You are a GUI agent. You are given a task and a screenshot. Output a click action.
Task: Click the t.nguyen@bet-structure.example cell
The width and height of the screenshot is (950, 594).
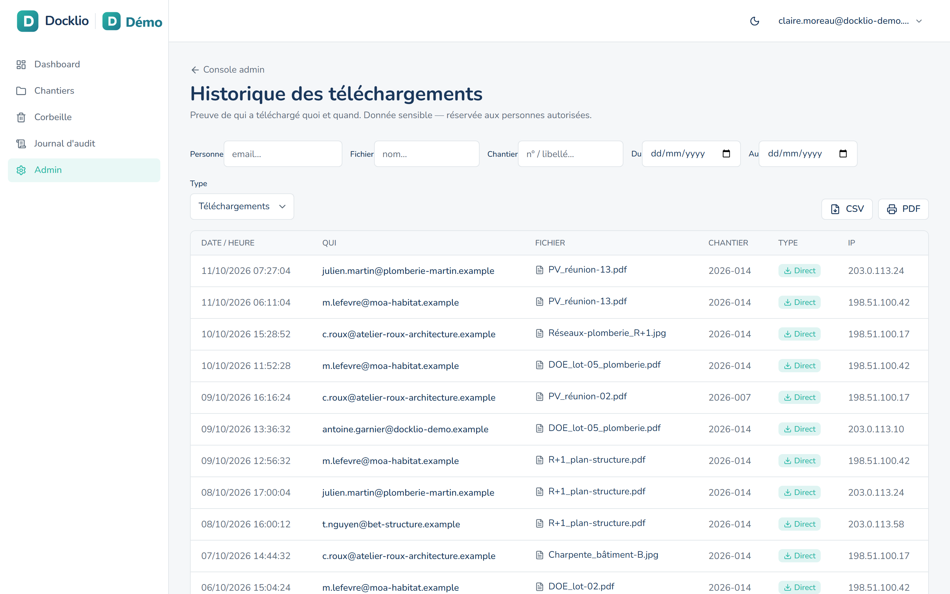click(x=391, y=524)
